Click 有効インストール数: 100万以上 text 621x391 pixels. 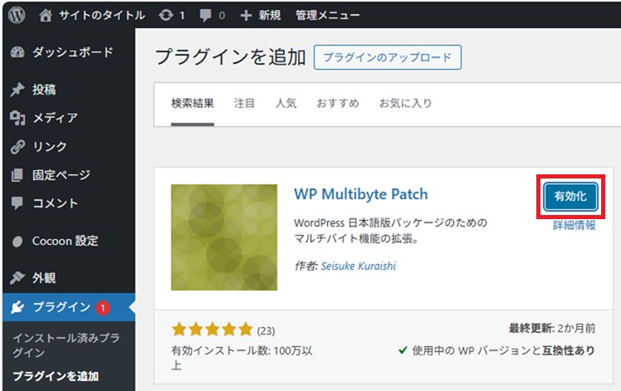(x=242, y=358)
